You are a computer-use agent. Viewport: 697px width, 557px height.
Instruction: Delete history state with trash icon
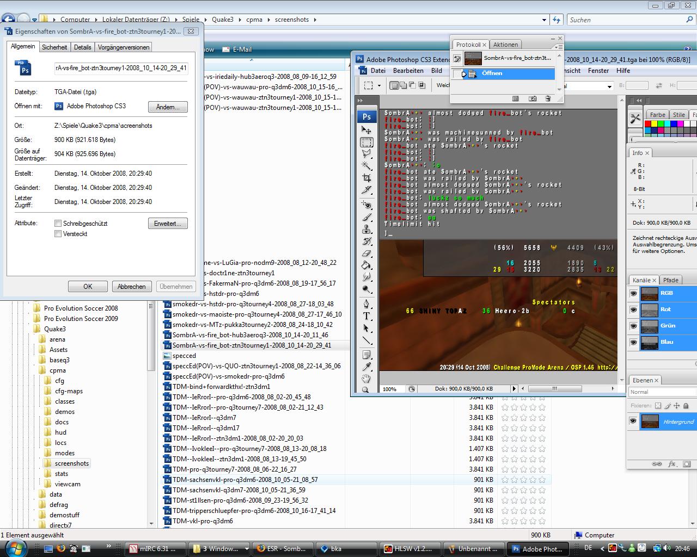[x=548, y=98]
